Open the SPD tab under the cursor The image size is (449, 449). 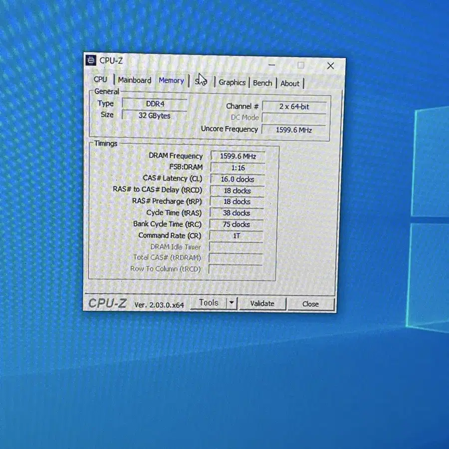point(201,82)
